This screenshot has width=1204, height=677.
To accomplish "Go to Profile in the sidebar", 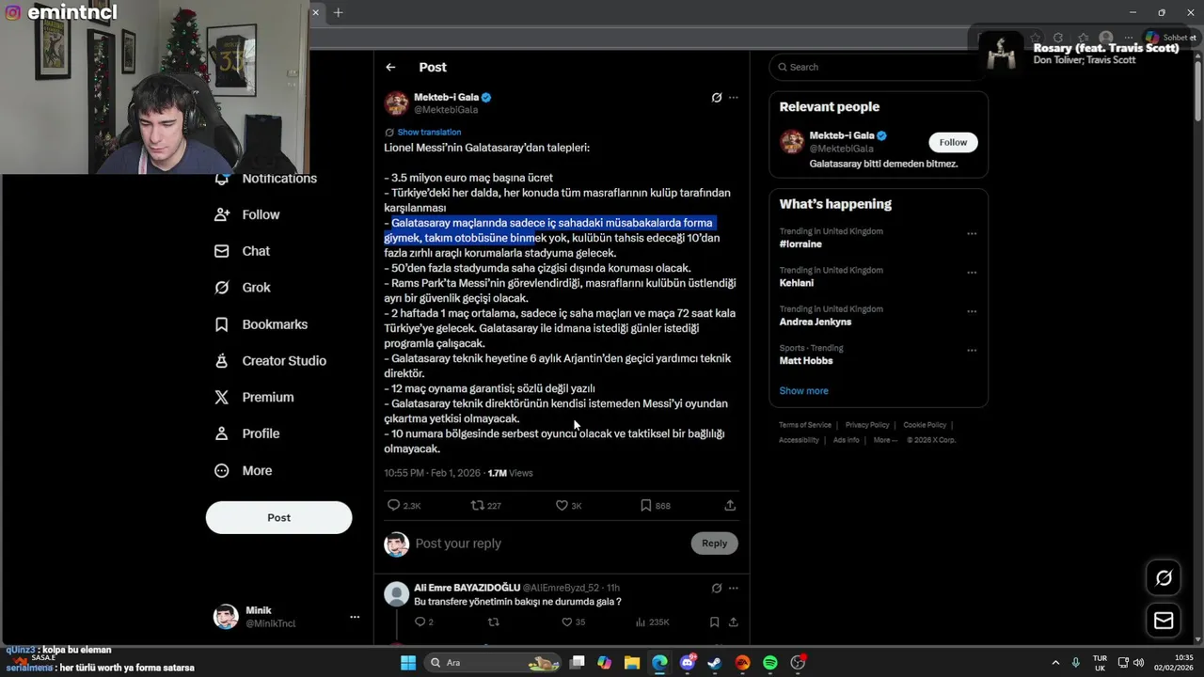I will coord(247,433).
